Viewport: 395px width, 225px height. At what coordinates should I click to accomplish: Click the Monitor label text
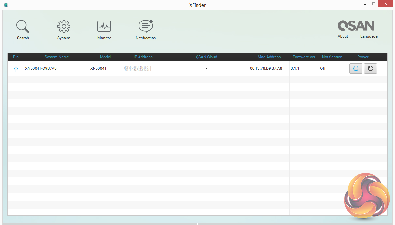(104, 38)
